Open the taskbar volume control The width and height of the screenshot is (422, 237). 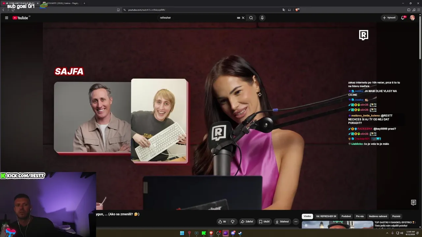pos(402,233)
